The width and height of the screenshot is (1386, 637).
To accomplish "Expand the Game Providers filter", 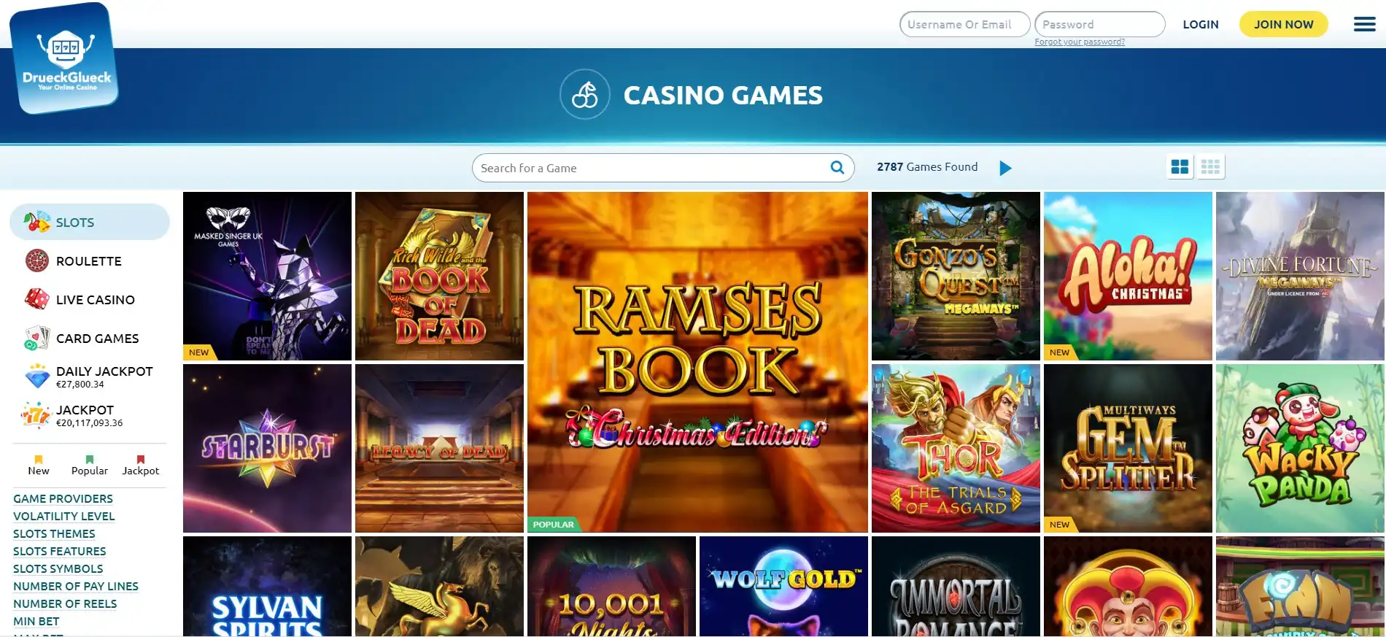I will point(63,498).
